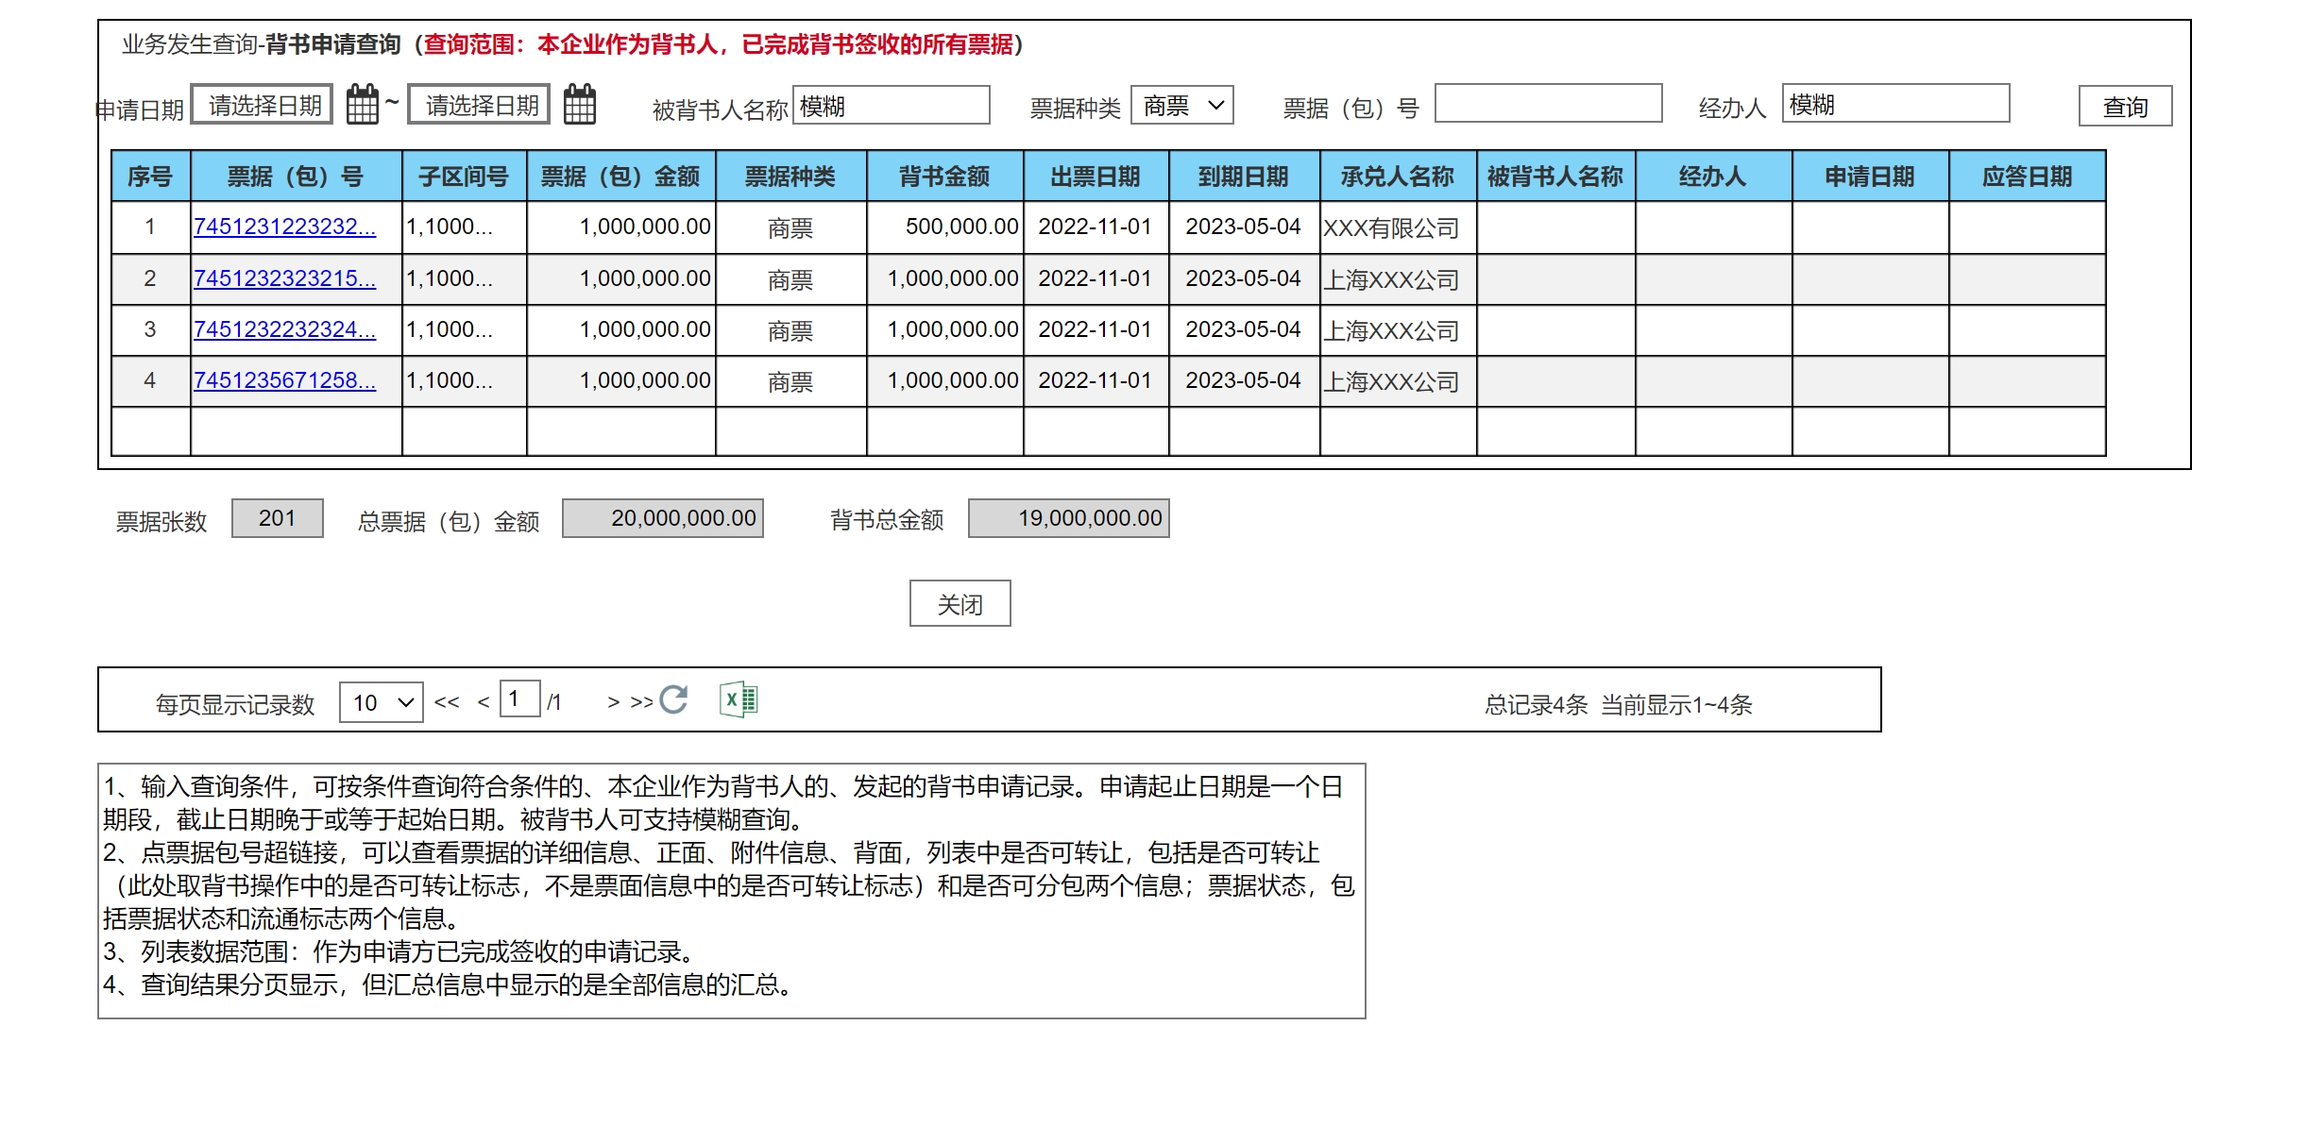The width and height of the screenshot is (2310, 1144).
Task: Go to previous page with < control
Action: coord(484,702)
